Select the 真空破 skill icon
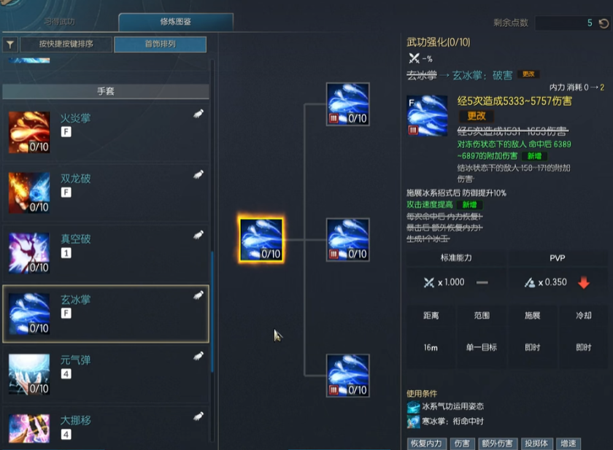The height and width of the screenshot is (450, 613). point(29,253)
